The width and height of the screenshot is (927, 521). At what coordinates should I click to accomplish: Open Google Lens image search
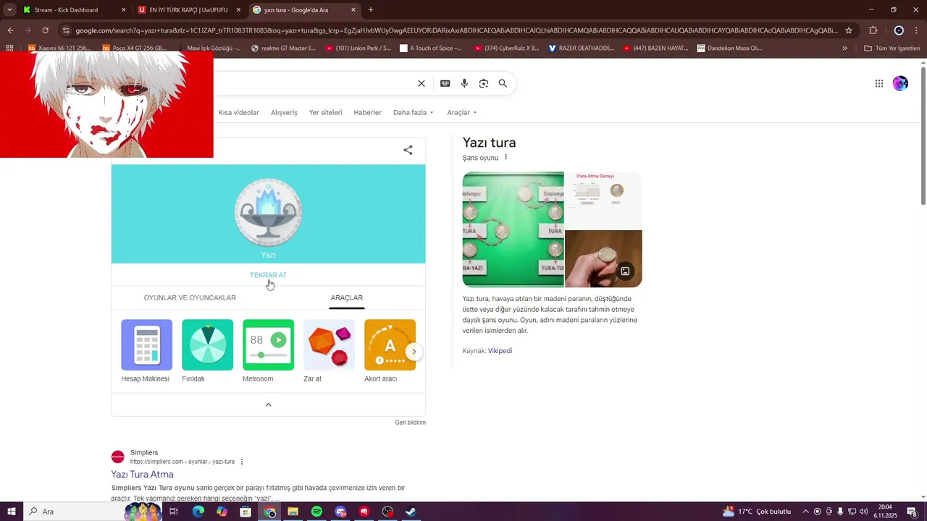(x=484, y=83)
